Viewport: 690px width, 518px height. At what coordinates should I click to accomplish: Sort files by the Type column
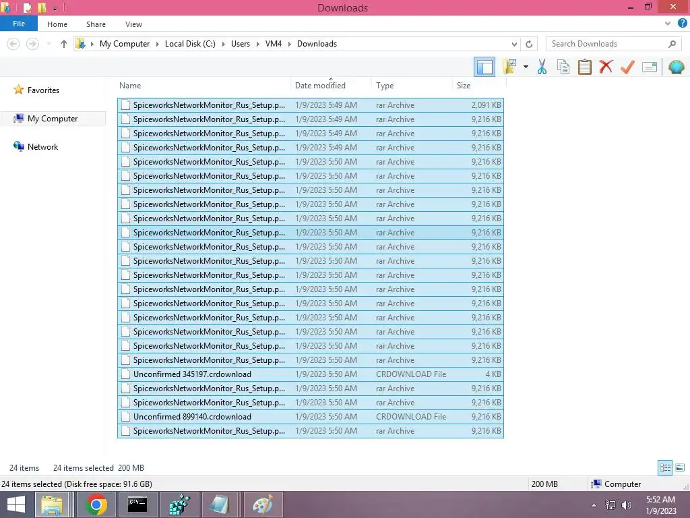pyautogui.click(x=412, y=86)
